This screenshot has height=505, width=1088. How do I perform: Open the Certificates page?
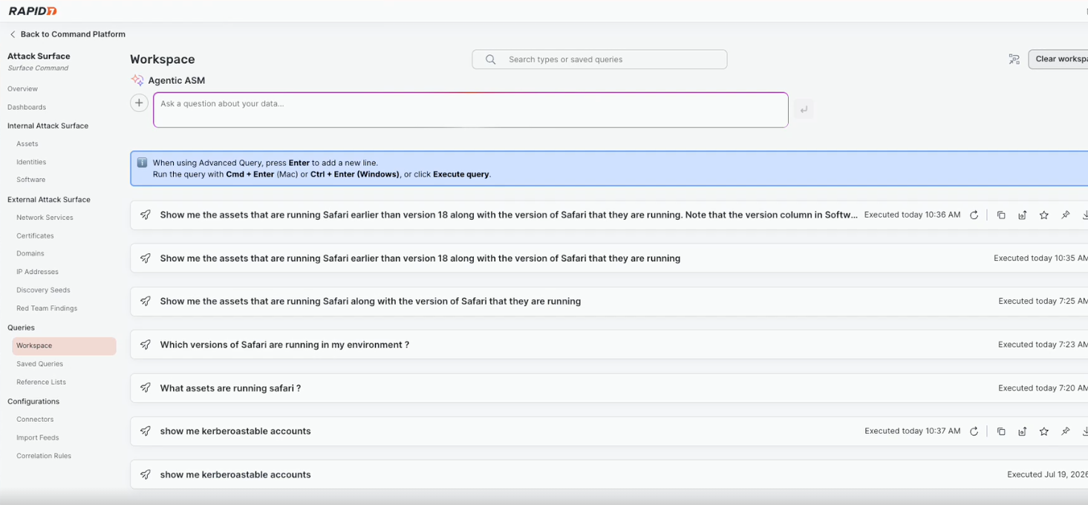coord(35,235)
